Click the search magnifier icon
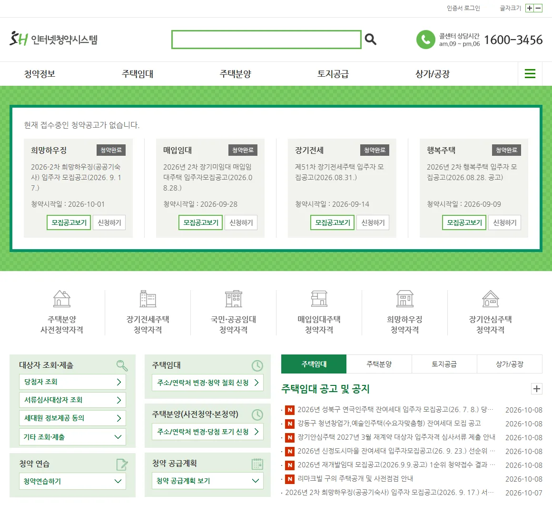The width and height of the screenshot is (552, 505). (x=370, y=39)
